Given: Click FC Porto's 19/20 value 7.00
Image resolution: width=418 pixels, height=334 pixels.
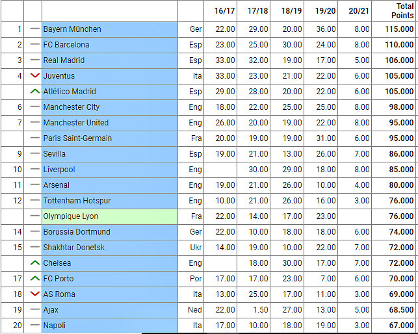Looking at the screenshot, I should 328,279.
